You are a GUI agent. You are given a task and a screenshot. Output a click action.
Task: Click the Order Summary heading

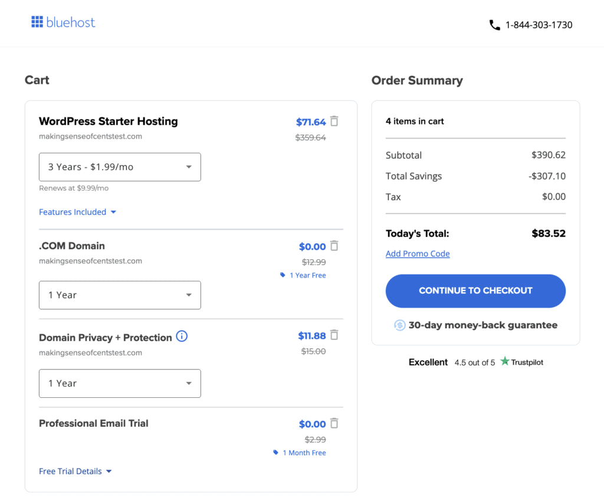point(417,80)
